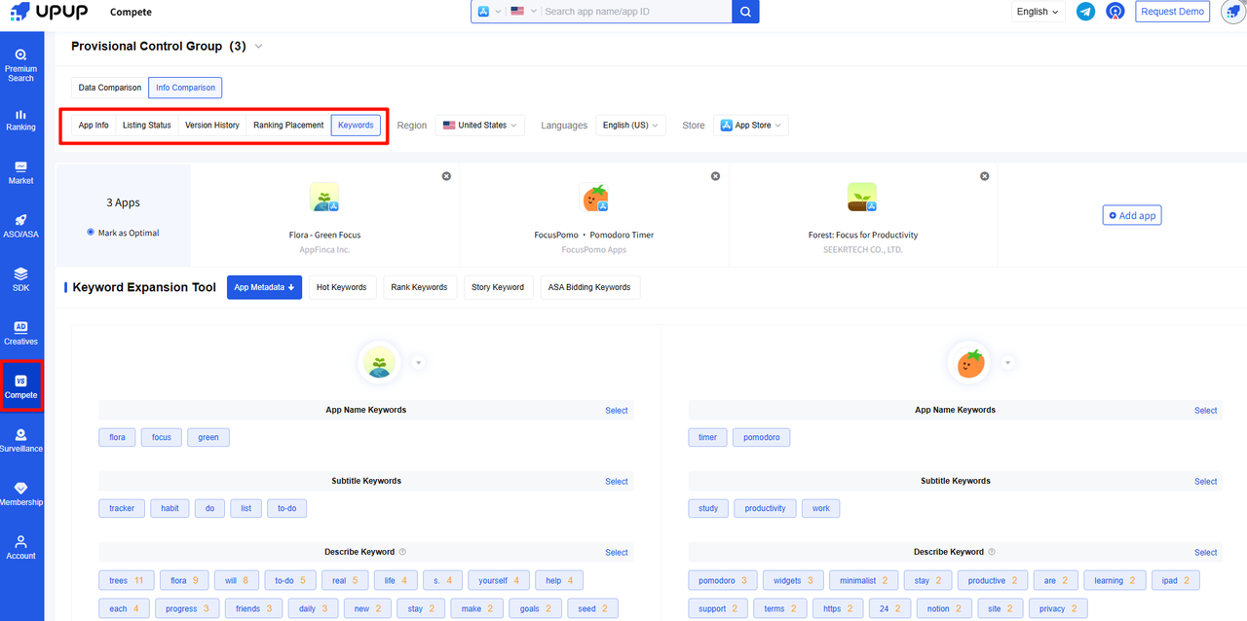Click Select for Flora's Describe Keyword

coord(617,553)
